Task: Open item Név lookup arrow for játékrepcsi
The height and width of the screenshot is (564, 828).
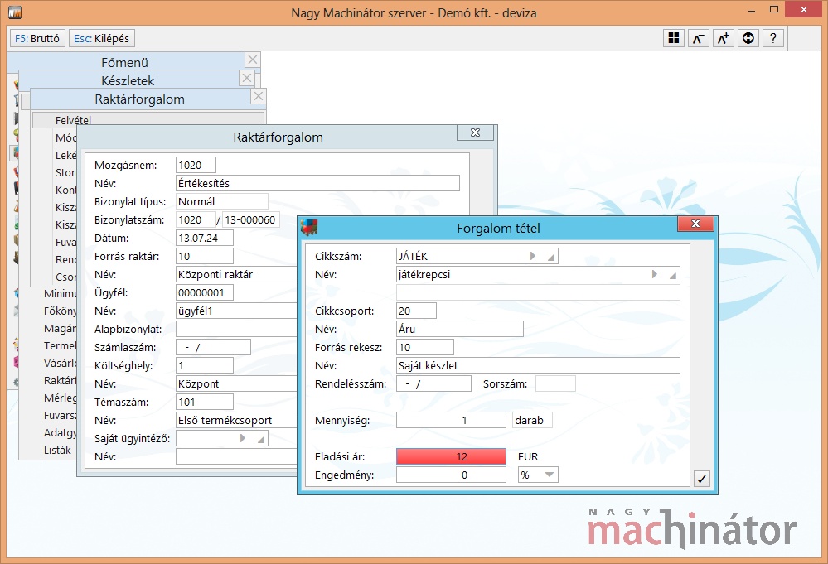Action: pos(655,274)
